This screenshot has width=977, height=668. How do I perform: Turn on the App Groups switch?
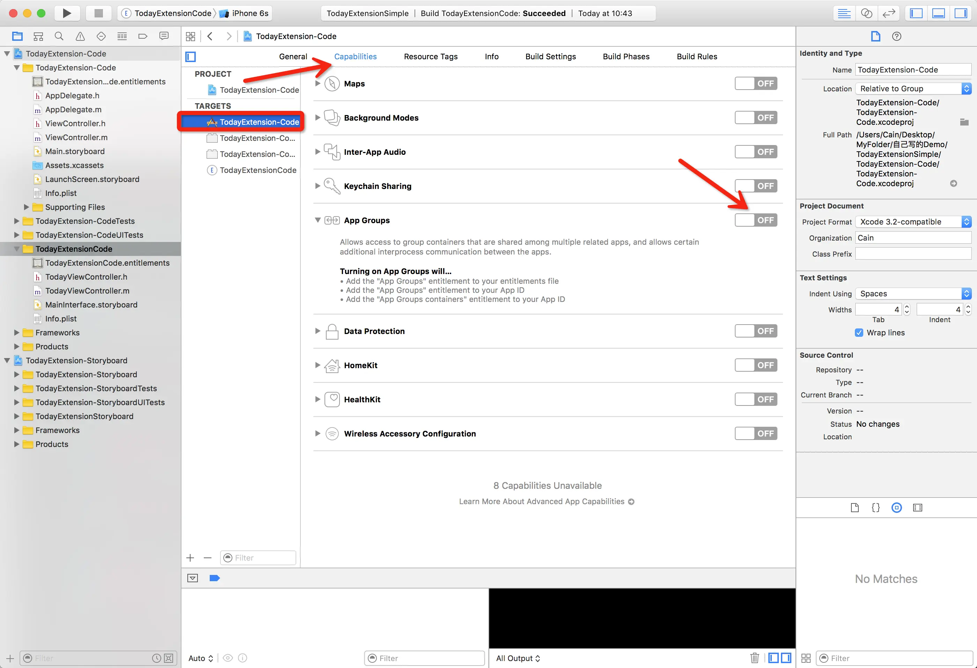tap(755, 220)
